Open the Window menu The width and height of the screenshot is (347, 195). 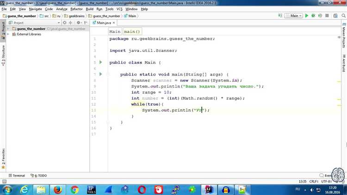tap(131, 9)
